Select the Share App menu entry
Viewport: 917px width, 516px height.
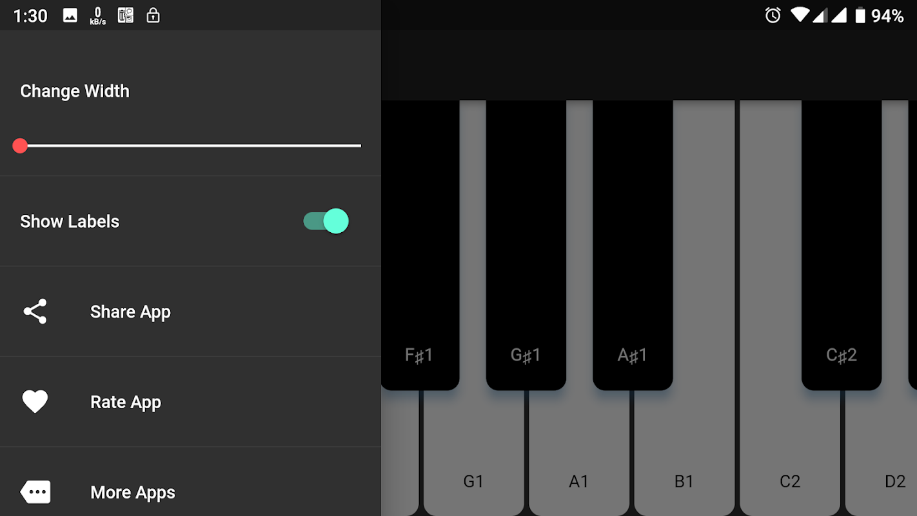pos(190,312)
